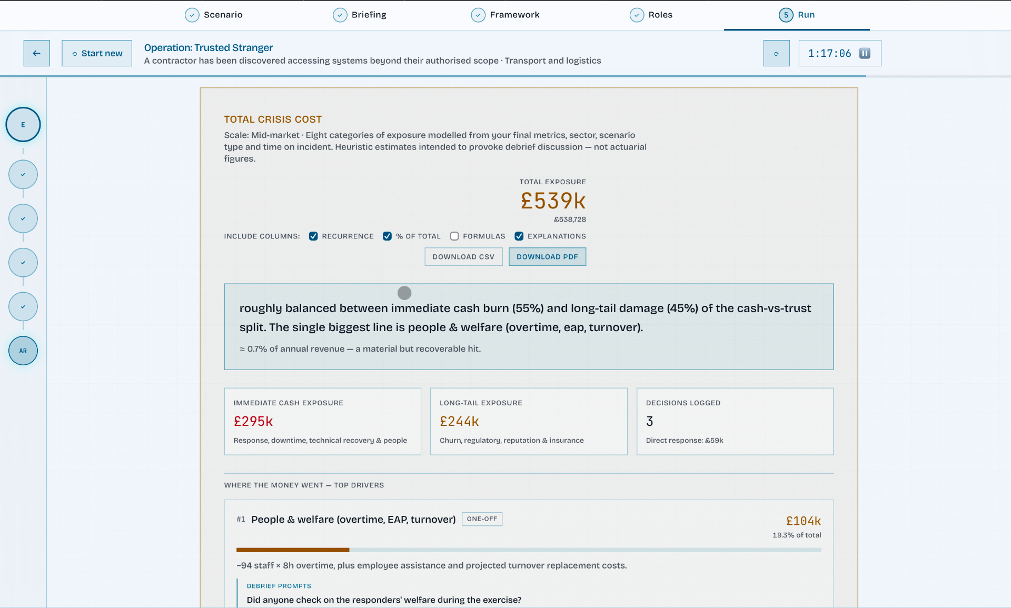Select the third checkmark node in sidebar

[x=23, y=263]
